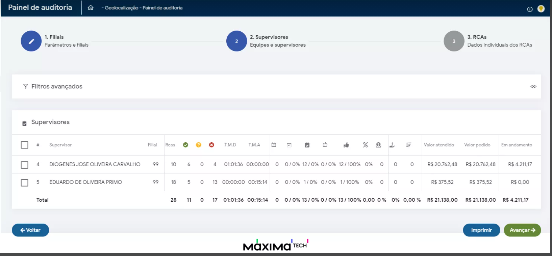Open the info icon in the top bar
This screenshot has width=552, height=256.
(x=530, y=9)
